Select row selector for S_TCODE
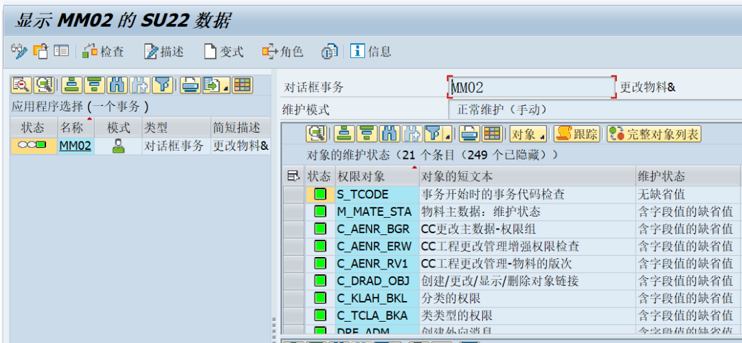This screenshot has height=343, width=742. (x=293, y=195)
